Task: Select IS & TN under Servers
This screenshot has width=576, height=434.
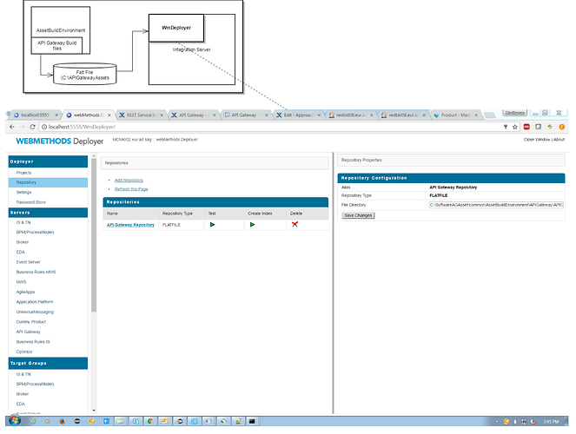Action: point(23,223)
